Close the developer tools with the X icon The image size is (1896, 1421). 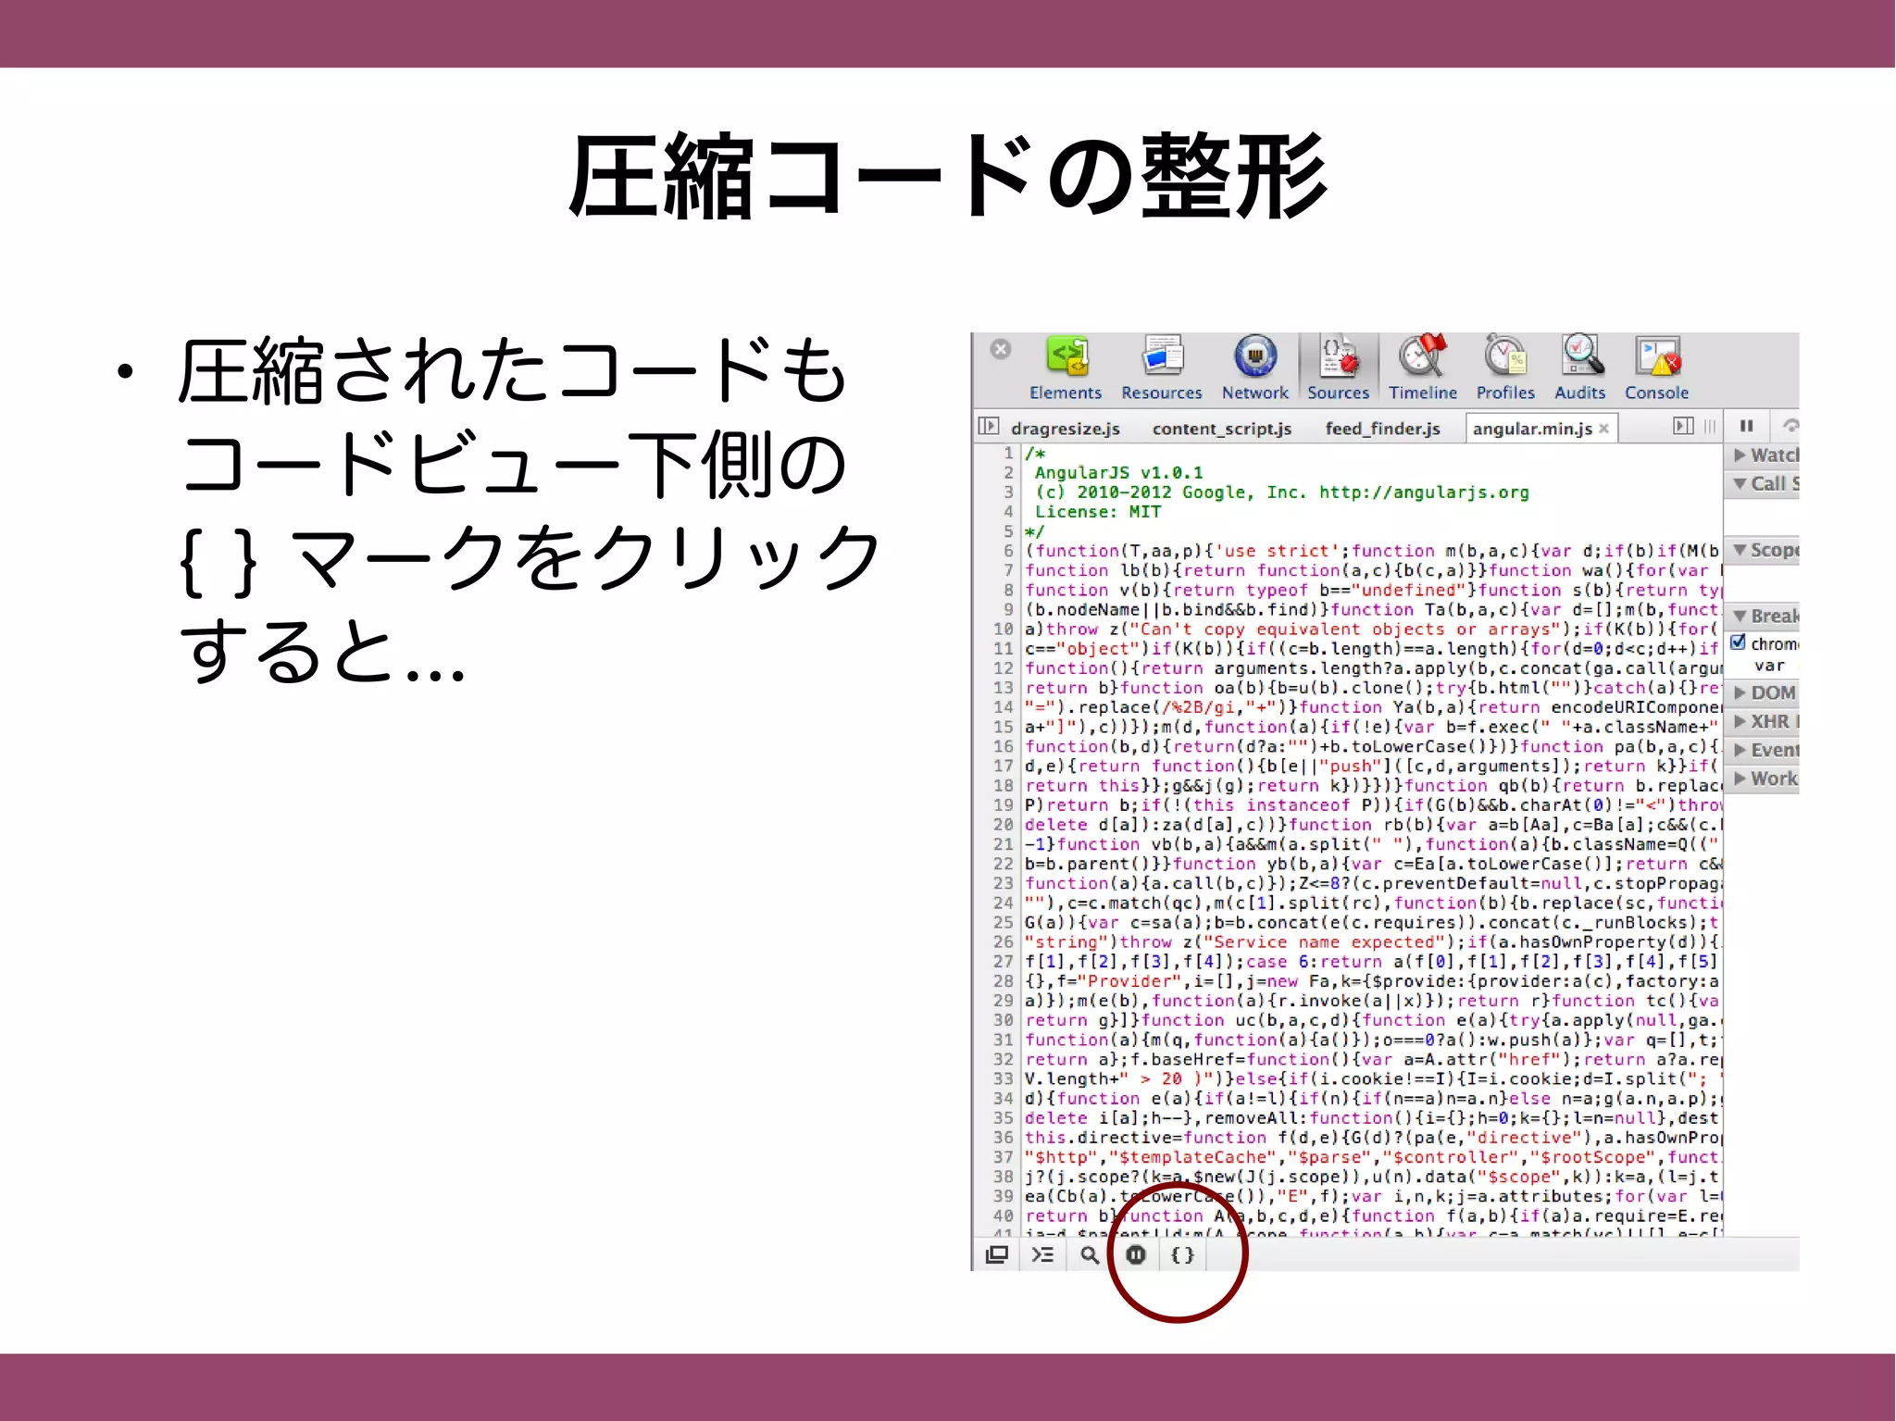pyautogui.click(x=1000, y=349)
